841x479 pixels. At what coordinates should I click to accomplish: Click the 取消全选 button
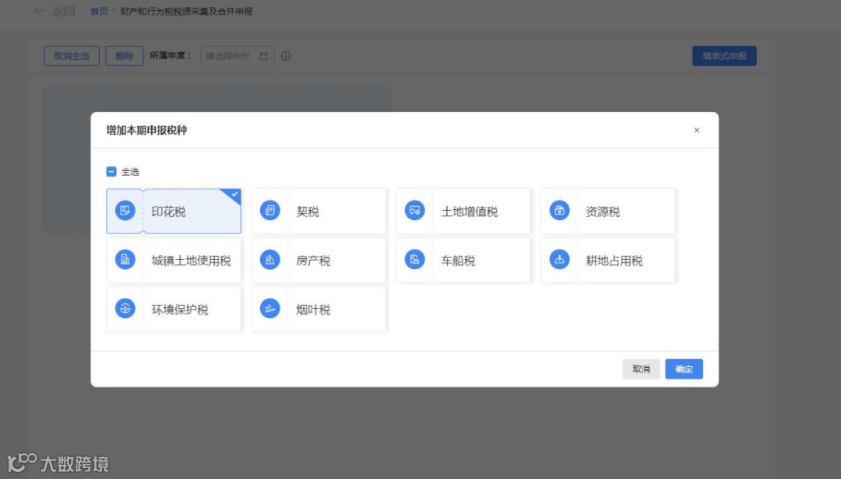point(72,56)
